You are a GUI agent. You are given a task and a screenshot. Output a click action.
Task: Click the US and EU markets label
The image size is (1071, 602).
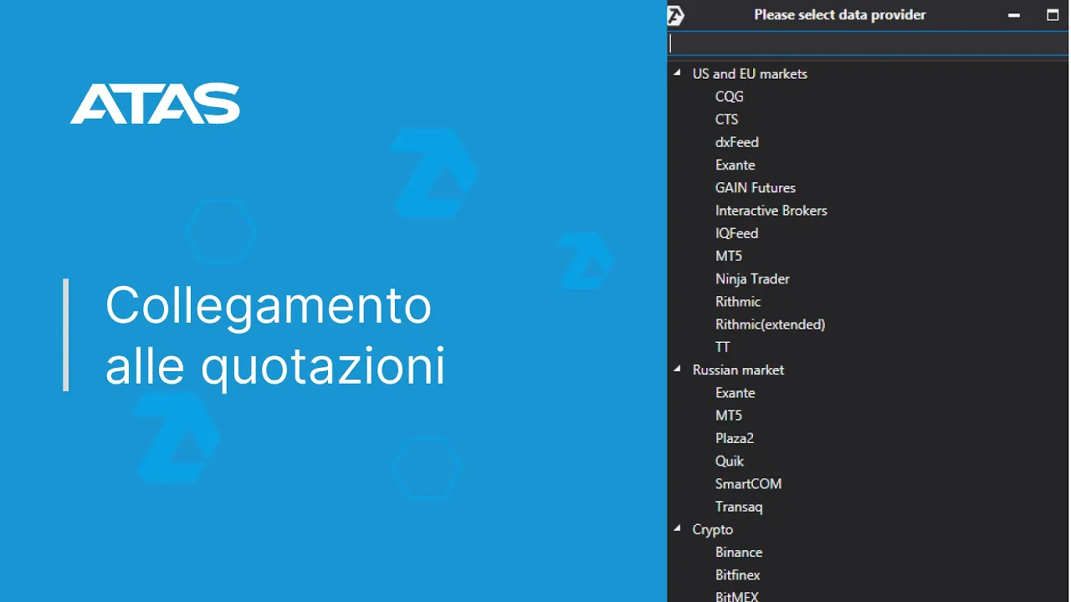coord(750,74)
